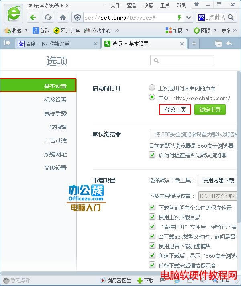Screen dimensions: 241x286
Task: Select 高级设置 in the sidebar
Action: (55, 168)
